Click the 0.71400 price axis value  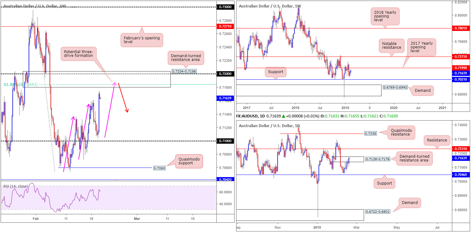[225, 114]
